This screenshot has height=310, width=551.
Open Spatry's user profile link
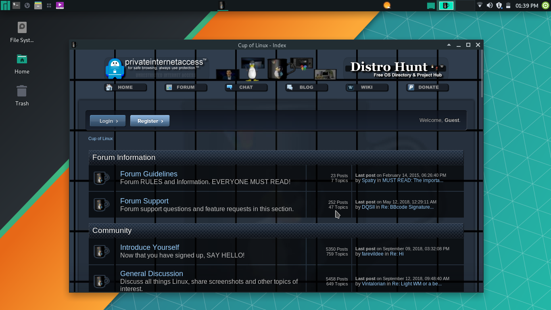click(369, 180)
